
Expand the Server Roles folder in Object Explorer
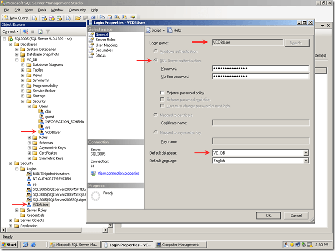click(17, 210)
